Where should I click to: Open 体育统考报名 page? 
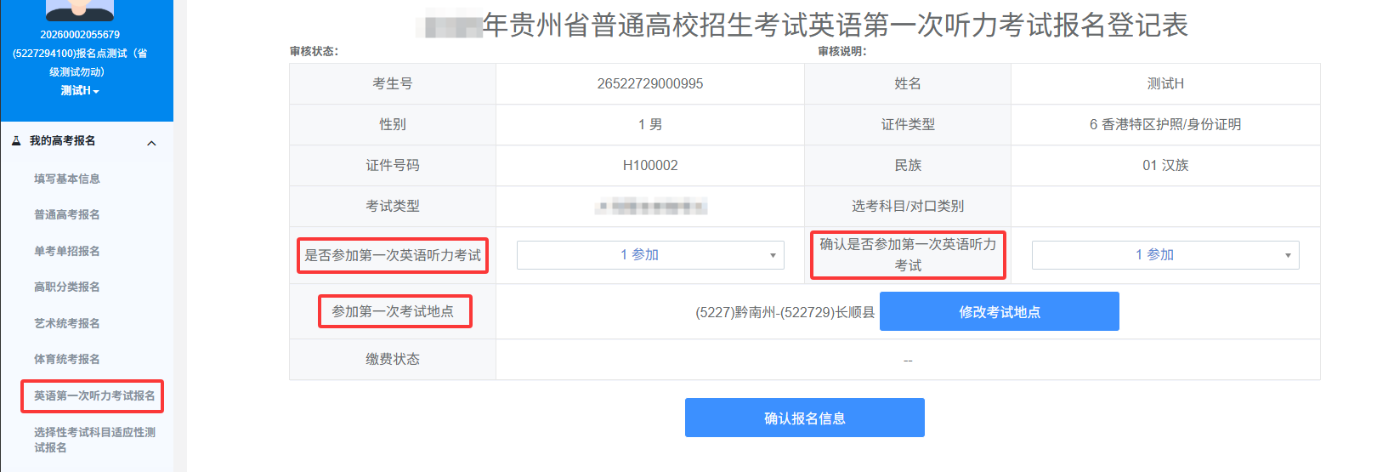(67, 359)
